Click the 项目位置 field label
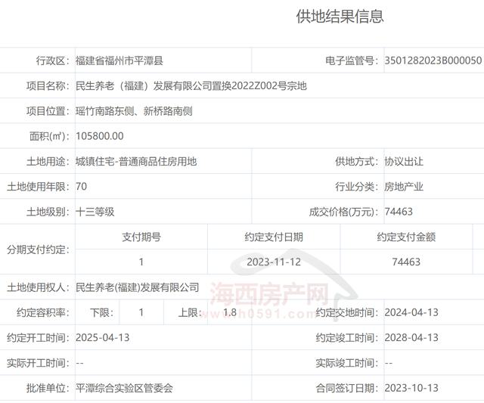The height and width of the screenshot is (403, 484). 48,111
